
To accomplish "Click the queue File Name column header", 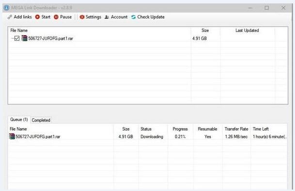I will (18, 129).
